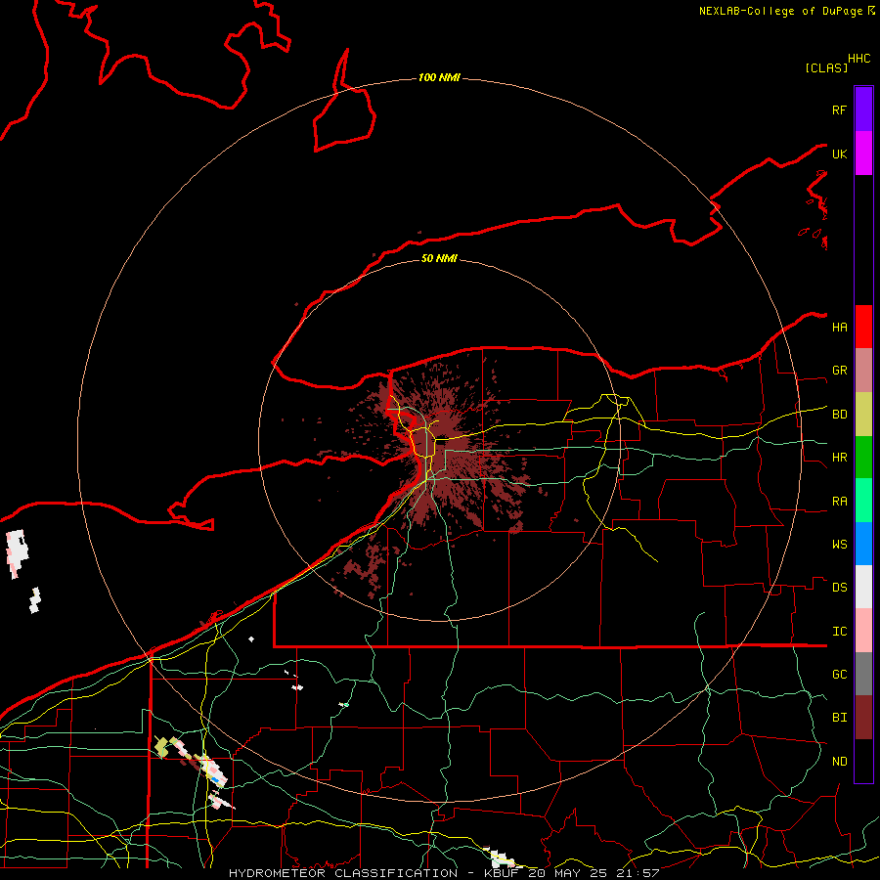Click the 21:57 timestamp text

637,873
